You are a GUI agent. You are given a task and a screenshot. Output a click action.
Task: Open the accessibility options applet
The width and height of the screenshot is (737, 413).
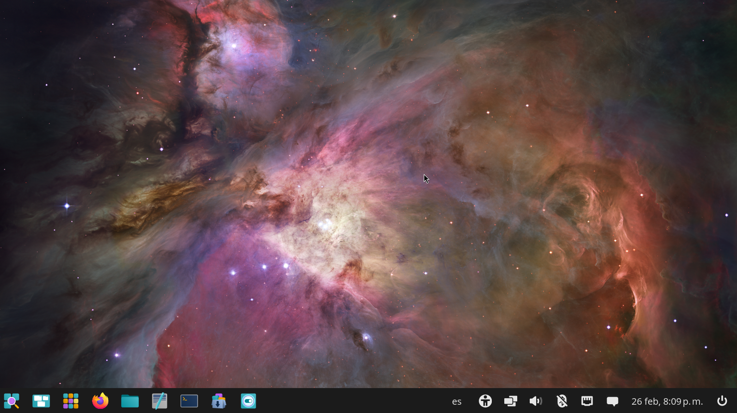click(485, 401)
